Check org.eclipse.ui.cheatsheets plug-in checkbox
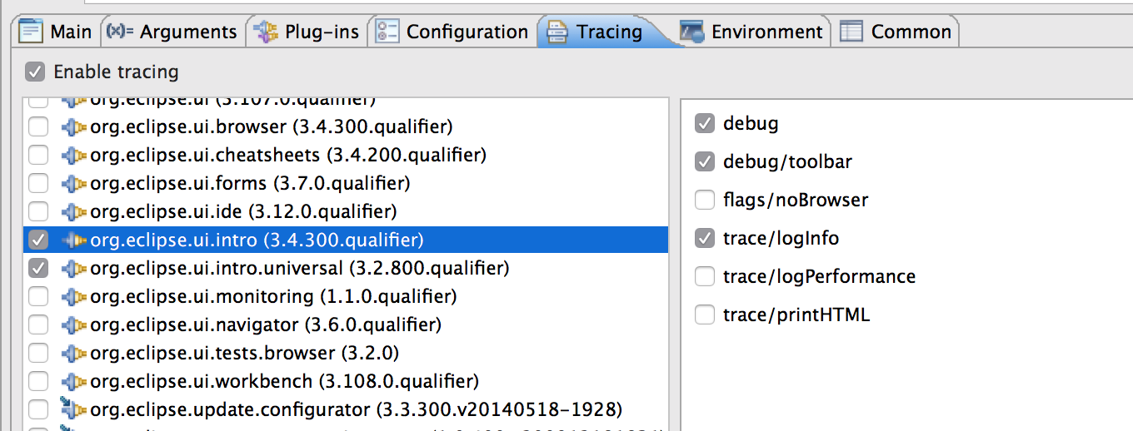The image size is (1133, 431). [x=38, y=156]
